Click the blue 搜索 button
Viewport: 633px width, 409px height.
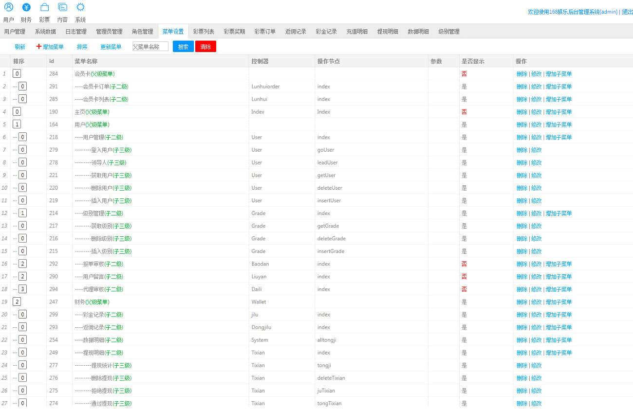183,47
